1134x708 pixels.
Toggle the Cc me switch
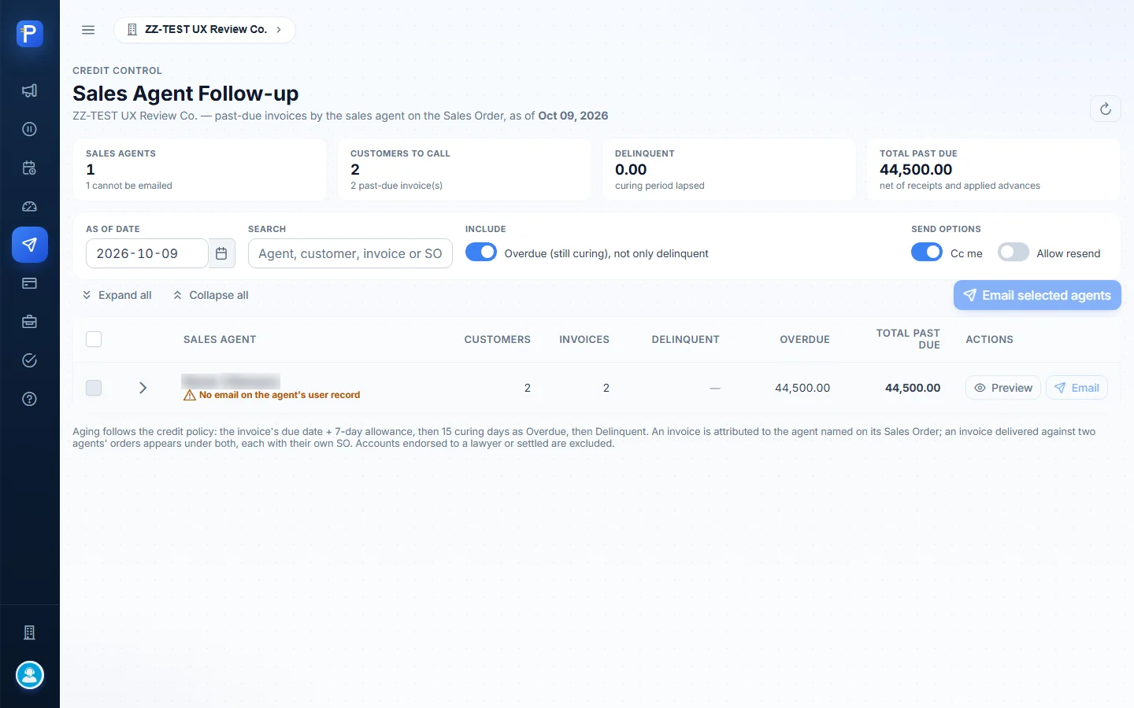click(x=926, y=253)
